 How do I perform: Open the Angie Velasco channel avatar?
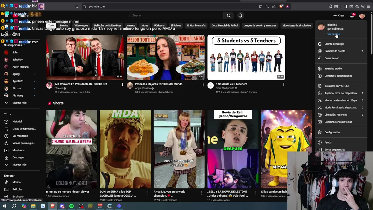[130, 85]
